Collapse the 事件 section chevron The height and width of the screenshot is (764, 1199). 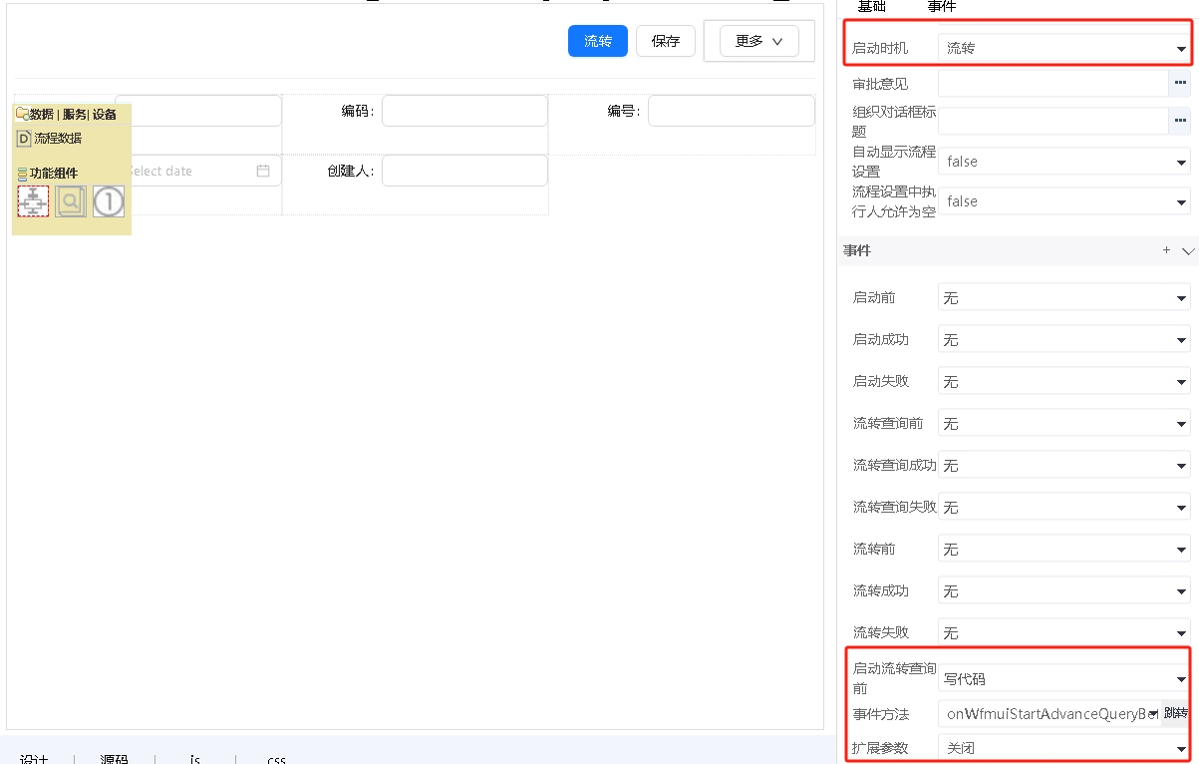1187,251
